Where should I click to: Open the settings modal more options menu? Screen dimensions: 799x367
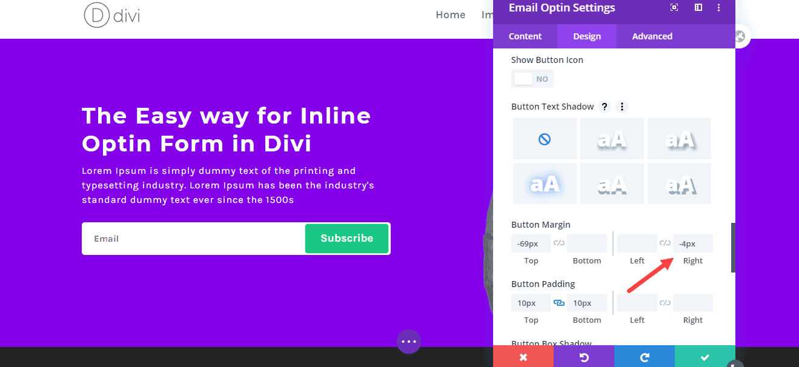pos(718,8)
